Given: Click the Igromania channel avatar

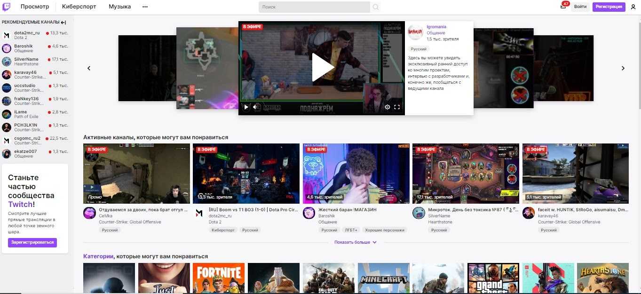Looking at the screenshot, I should coord(415,32).
